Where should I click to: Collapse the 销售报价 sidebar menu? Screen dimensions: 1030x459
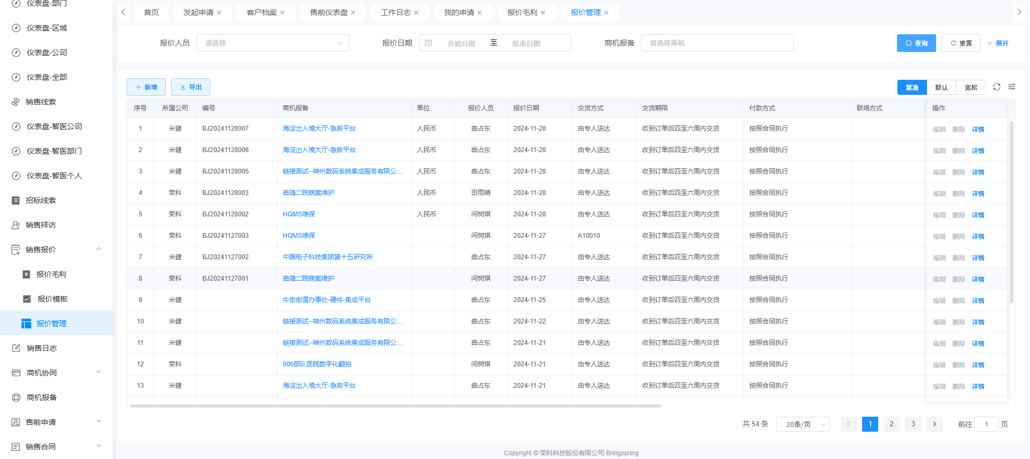99,250
